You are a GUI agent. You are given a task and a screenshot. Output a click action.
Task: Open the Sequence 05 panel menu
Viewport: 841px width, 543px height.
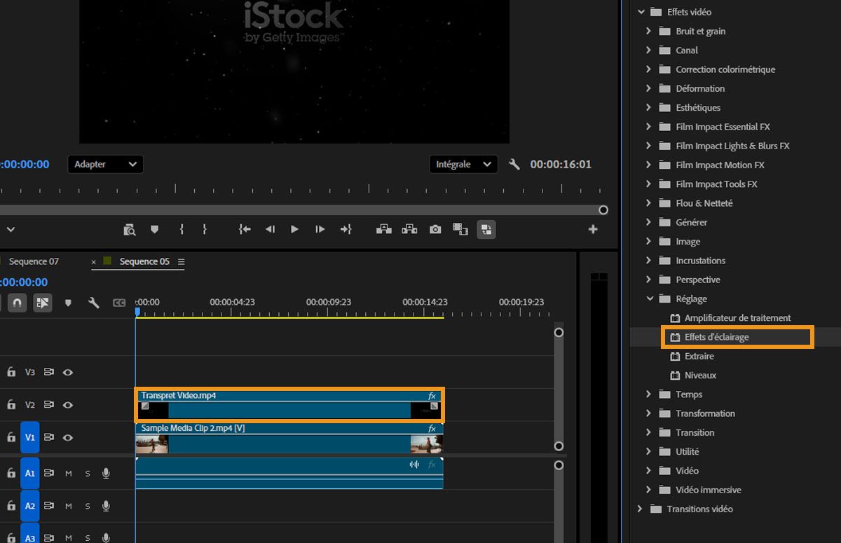pyautogui.click(x=182, y=262)
